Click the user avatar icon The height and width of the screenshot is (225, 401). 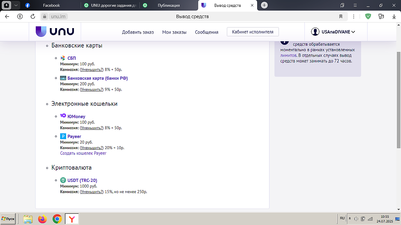coord(315,32)
